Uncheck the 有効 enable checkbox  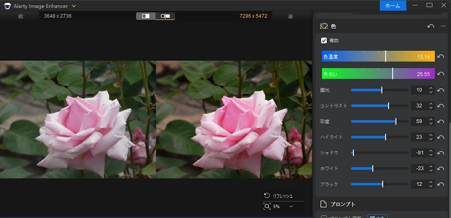(324, 40)
